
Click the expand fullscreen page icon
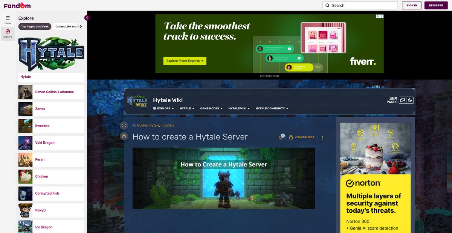coord(124,126)
